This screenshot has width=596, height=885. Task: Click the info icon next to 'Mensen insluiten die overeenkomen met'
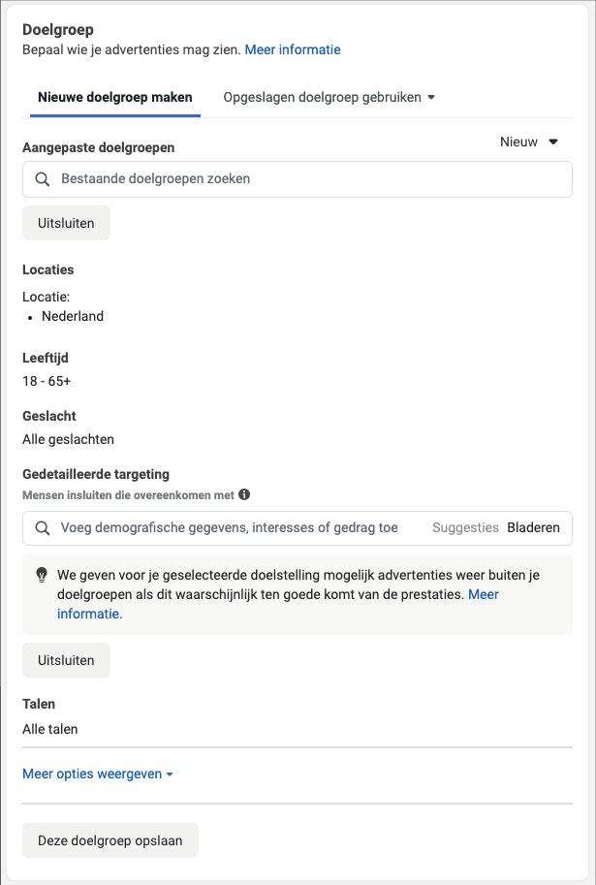(x=243, y=494)
